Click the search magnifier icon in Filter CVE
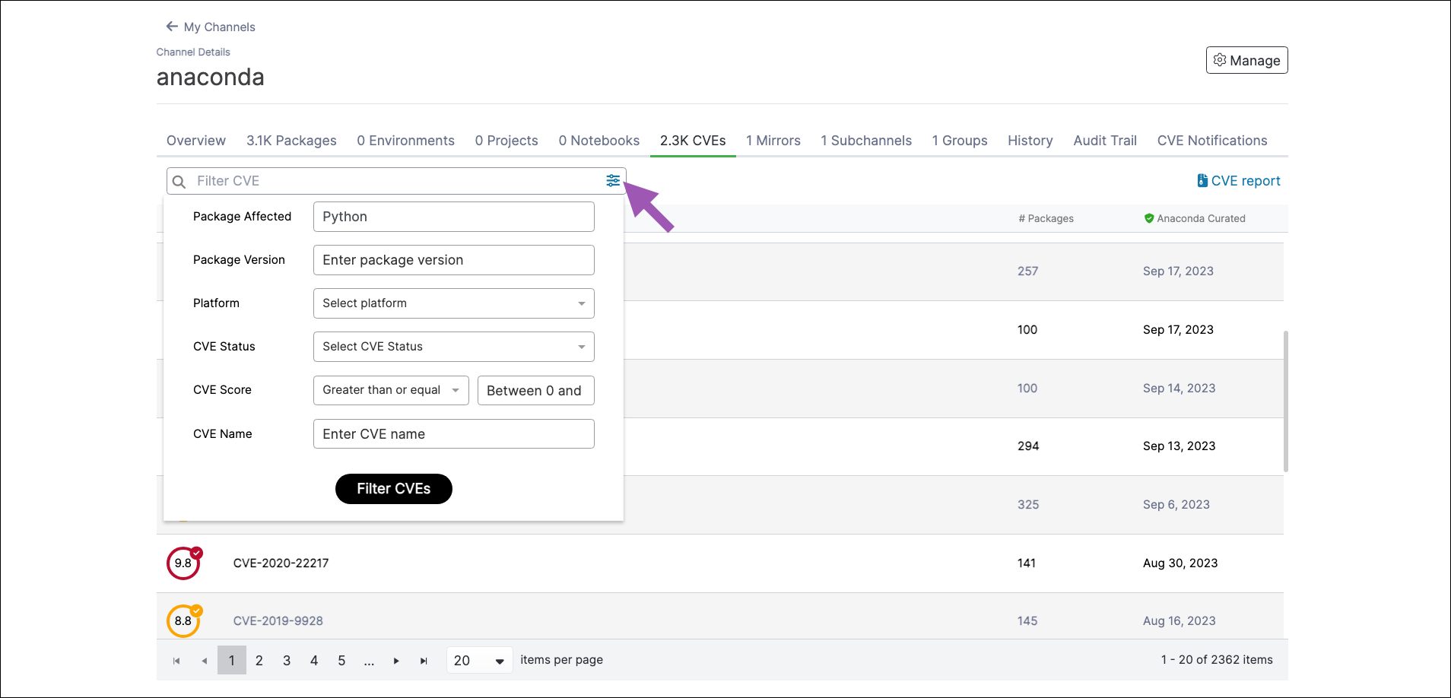 coord(179,181)
